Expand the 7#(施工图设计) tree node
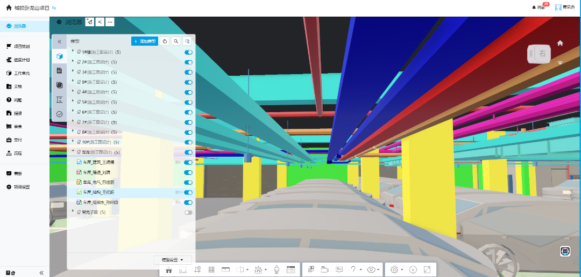 (73, 122)
